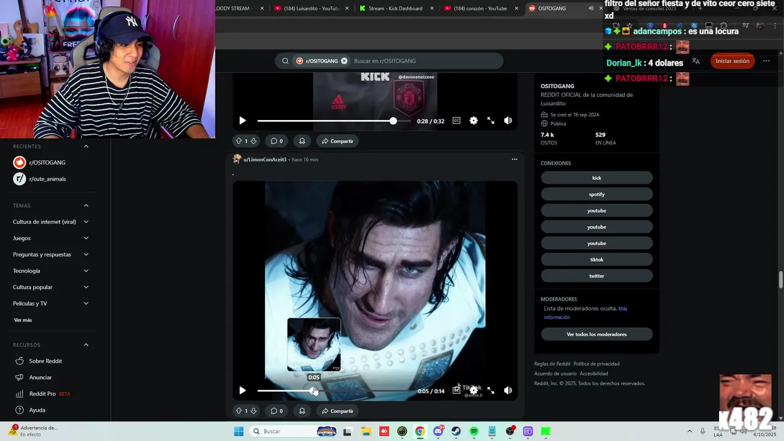Upvote the post above u/LimonConAceit3
This screenshot has width=784, height=441.
point(239,141)
